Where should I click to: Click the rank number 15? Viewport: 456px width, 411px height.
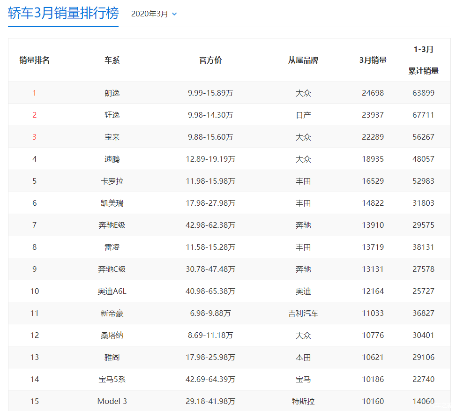pos(34,402)
